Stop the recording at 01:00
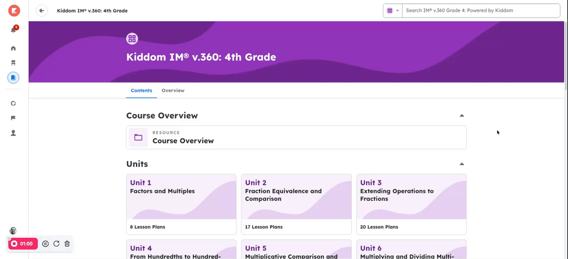 pos(23,244)
